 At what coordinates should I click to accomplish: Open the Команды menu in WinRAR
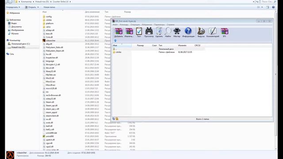(124, 25)
